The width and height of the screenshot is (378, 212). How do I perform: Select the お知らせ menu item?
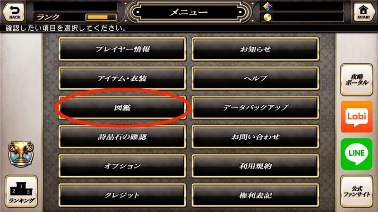click(256, 49)
